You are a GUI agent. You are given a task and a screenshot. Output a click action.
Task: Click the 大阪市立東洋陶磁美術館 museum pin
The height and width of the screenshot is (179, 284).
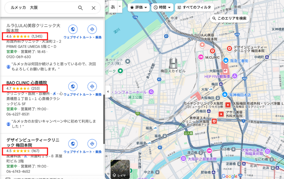(268, 151)
